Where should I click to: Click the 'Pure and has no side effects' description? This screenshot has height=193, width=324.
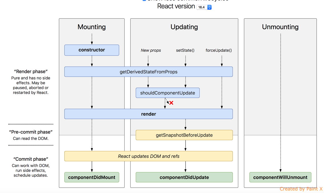(31, 85)
